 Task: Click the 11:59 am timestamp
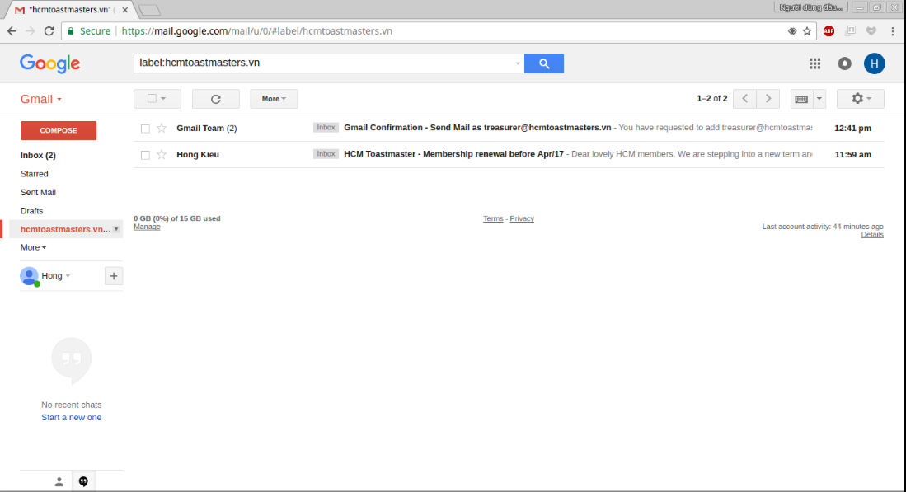(853, 155)
